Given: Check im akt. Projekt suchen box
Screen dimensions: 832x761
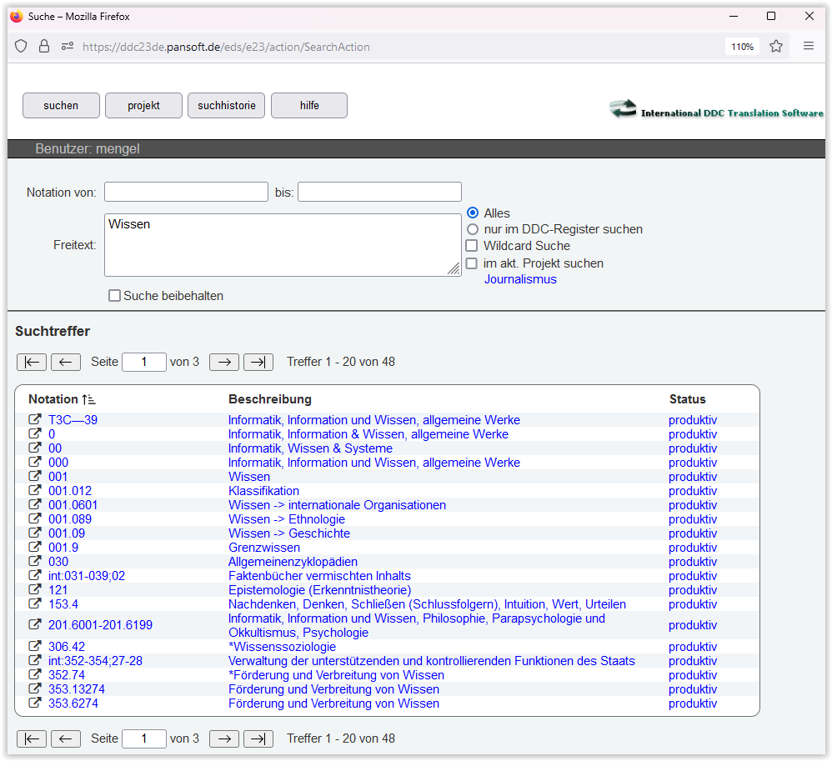Looking at the screenshot, I should point(472,263).
